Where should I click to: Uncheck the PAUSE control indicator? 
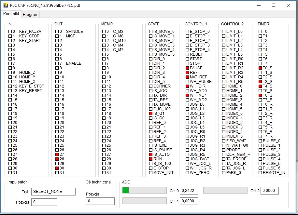(x=187, y=68)
